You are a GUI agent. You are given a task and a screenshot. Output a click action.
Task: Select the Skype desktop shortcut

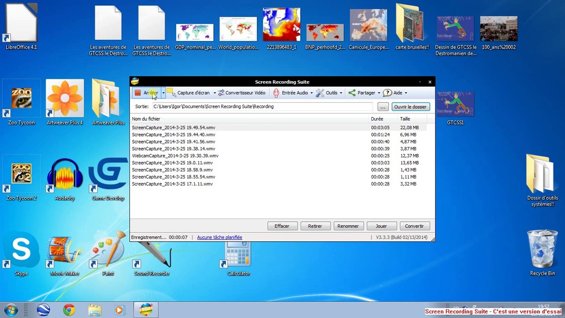(x=21, y=254)
